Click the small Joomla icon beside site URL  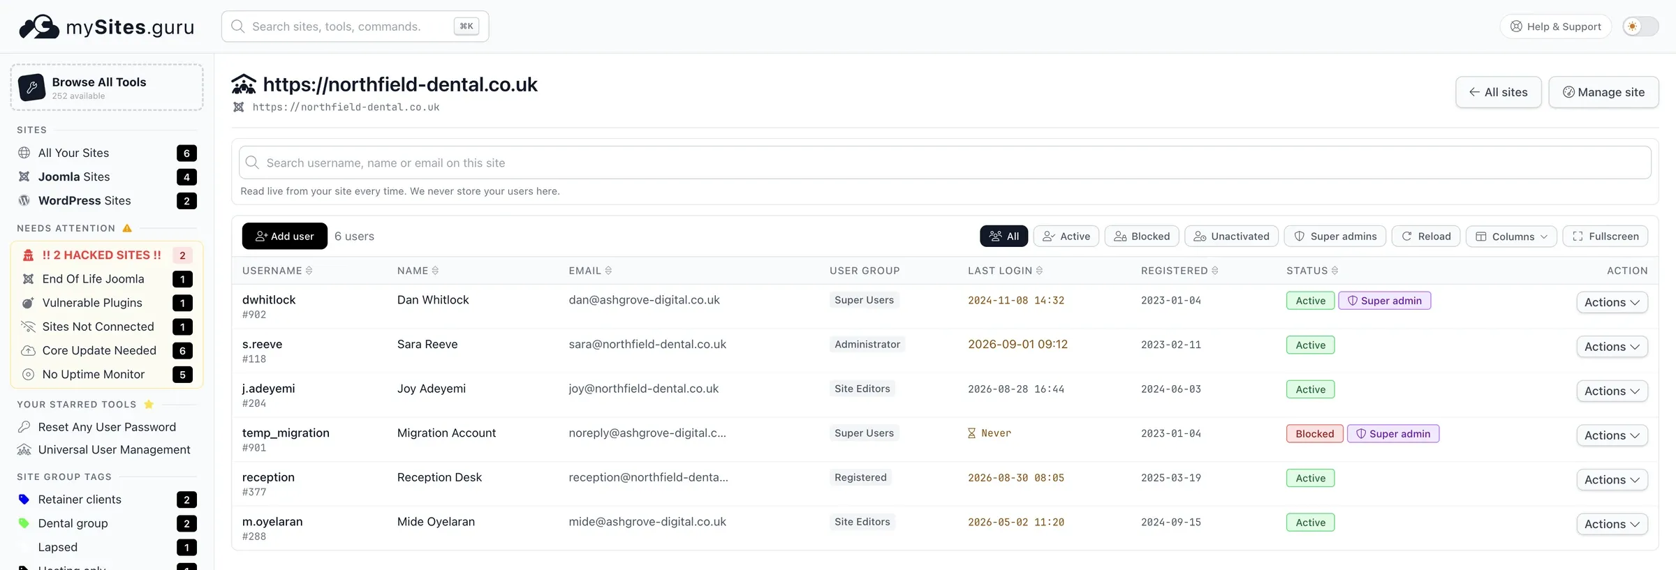pyautogui.click(x=239, y=107)
